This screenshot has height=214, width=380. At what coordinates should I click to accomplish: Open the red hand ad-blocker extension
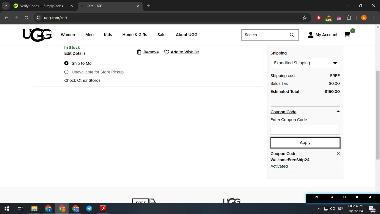click(x=319, y=18)
